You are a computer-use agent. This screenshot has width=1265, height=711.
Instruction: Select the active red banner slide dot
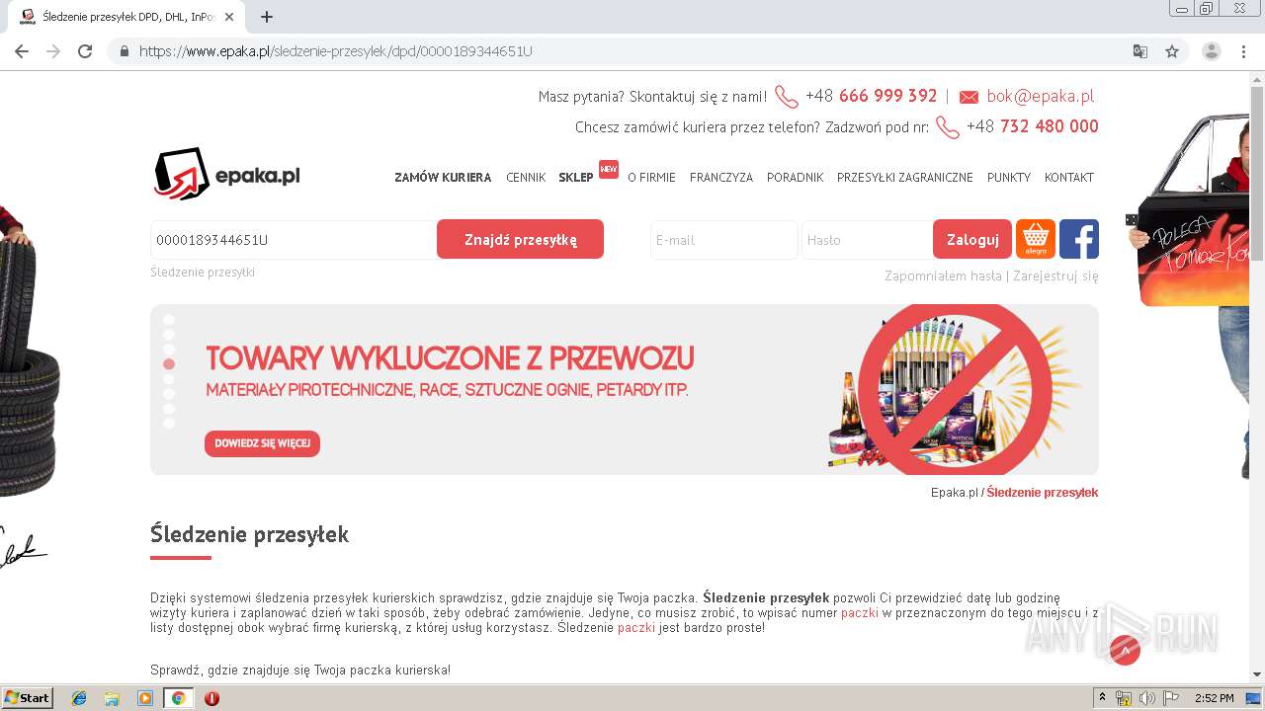(x=169, y=364)
